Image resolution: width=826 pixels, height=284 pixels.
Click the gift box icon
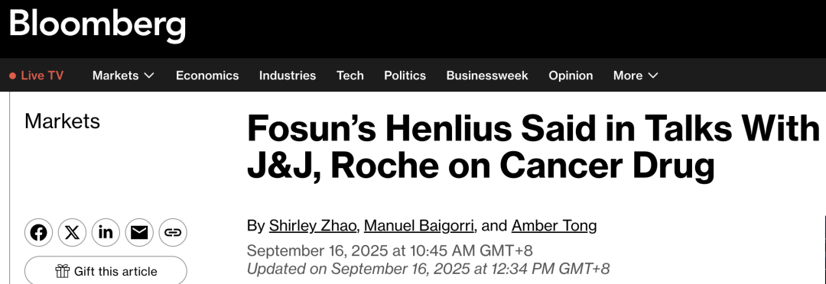pyautogui.click(x=63, y=271)
